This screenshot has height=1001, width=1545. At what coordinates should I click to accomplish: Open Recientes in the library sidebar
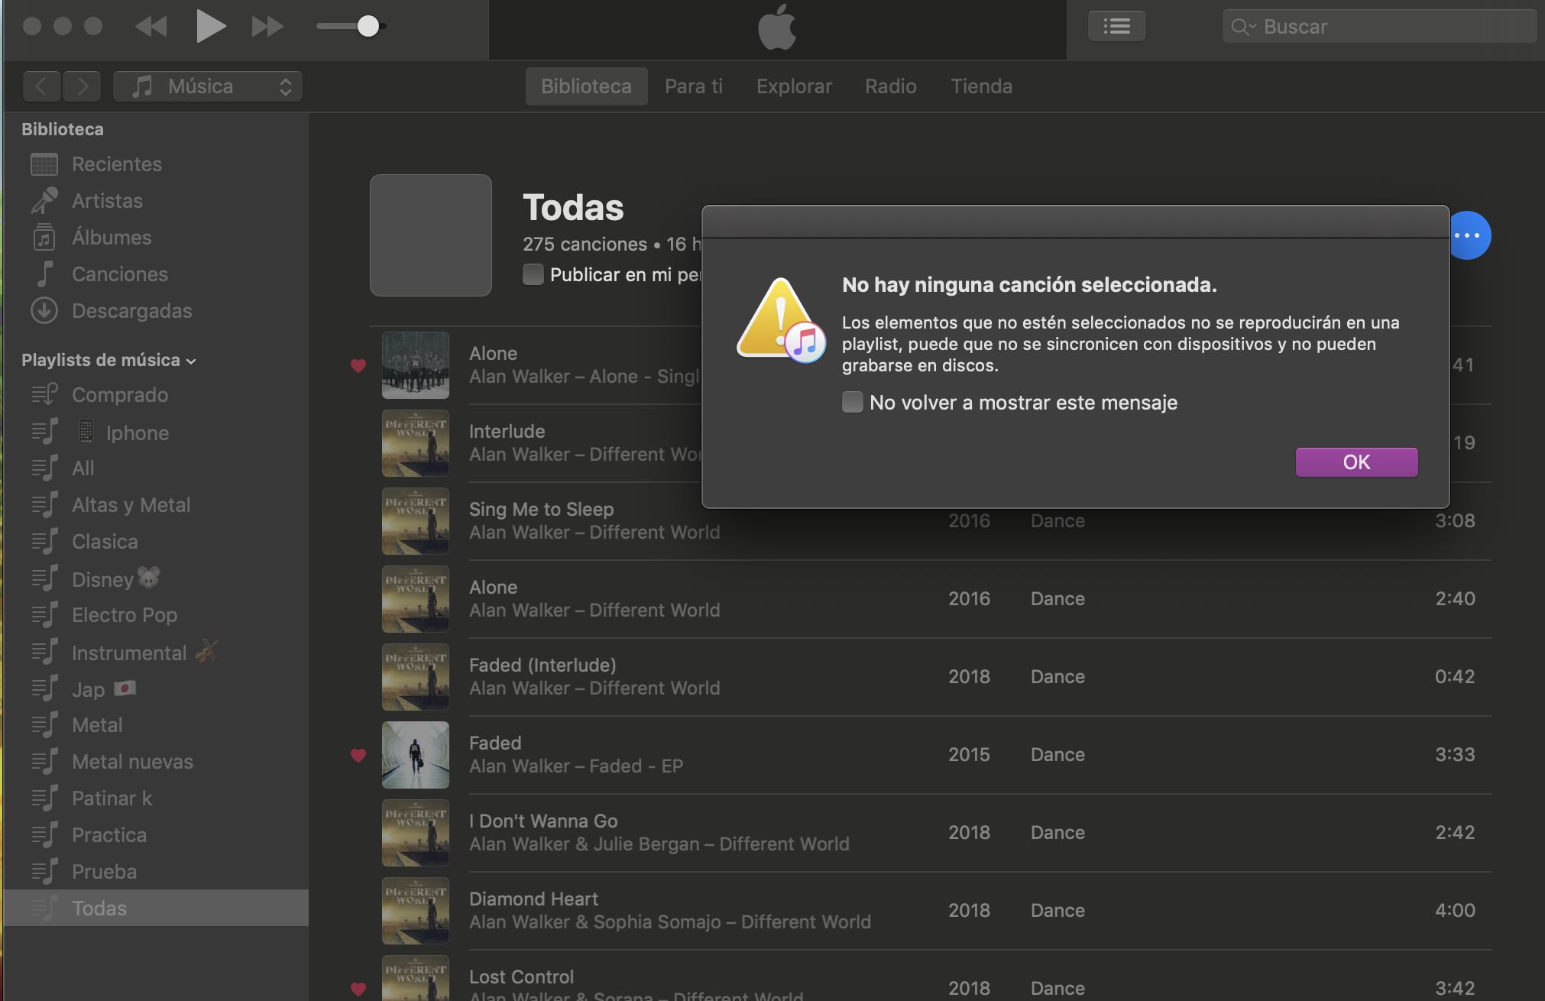pos(116,164)
